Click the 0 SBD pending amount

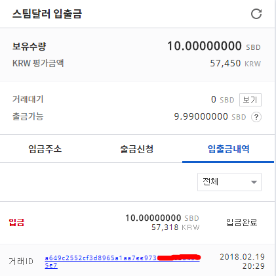pyautogui.click(x=223, y=100)
